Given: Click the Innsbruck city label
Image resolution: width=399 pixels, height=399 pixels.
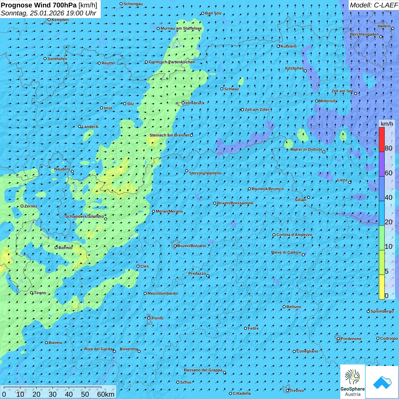Looking at the screenshot, I should point(195,103).
